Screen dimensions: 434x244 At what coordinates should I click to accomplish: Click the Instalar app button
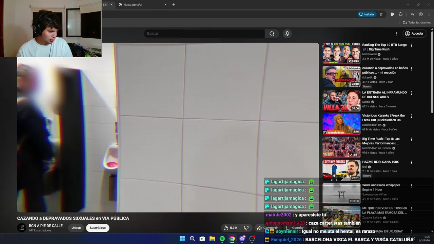(367, 14)
